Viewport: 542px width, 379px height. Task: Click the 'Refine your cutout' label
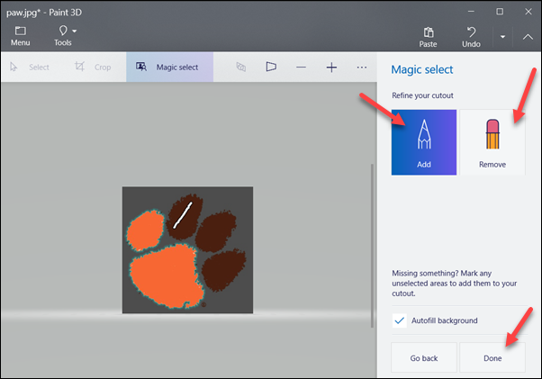422,95
